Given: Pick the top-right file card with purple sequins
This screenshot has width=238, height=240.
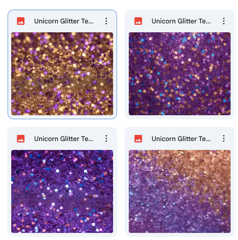Looking at the screenshot, I should tap(180, 64).
